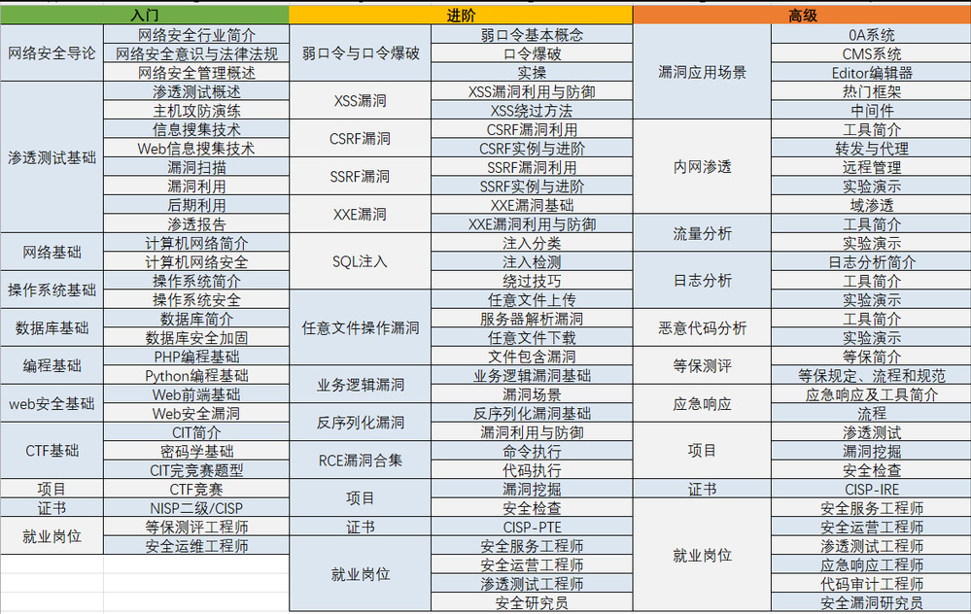Select the orange 高级 header cell
Image resolution: width=971 pixels, height=614 pixels.
tap(802, 15)
